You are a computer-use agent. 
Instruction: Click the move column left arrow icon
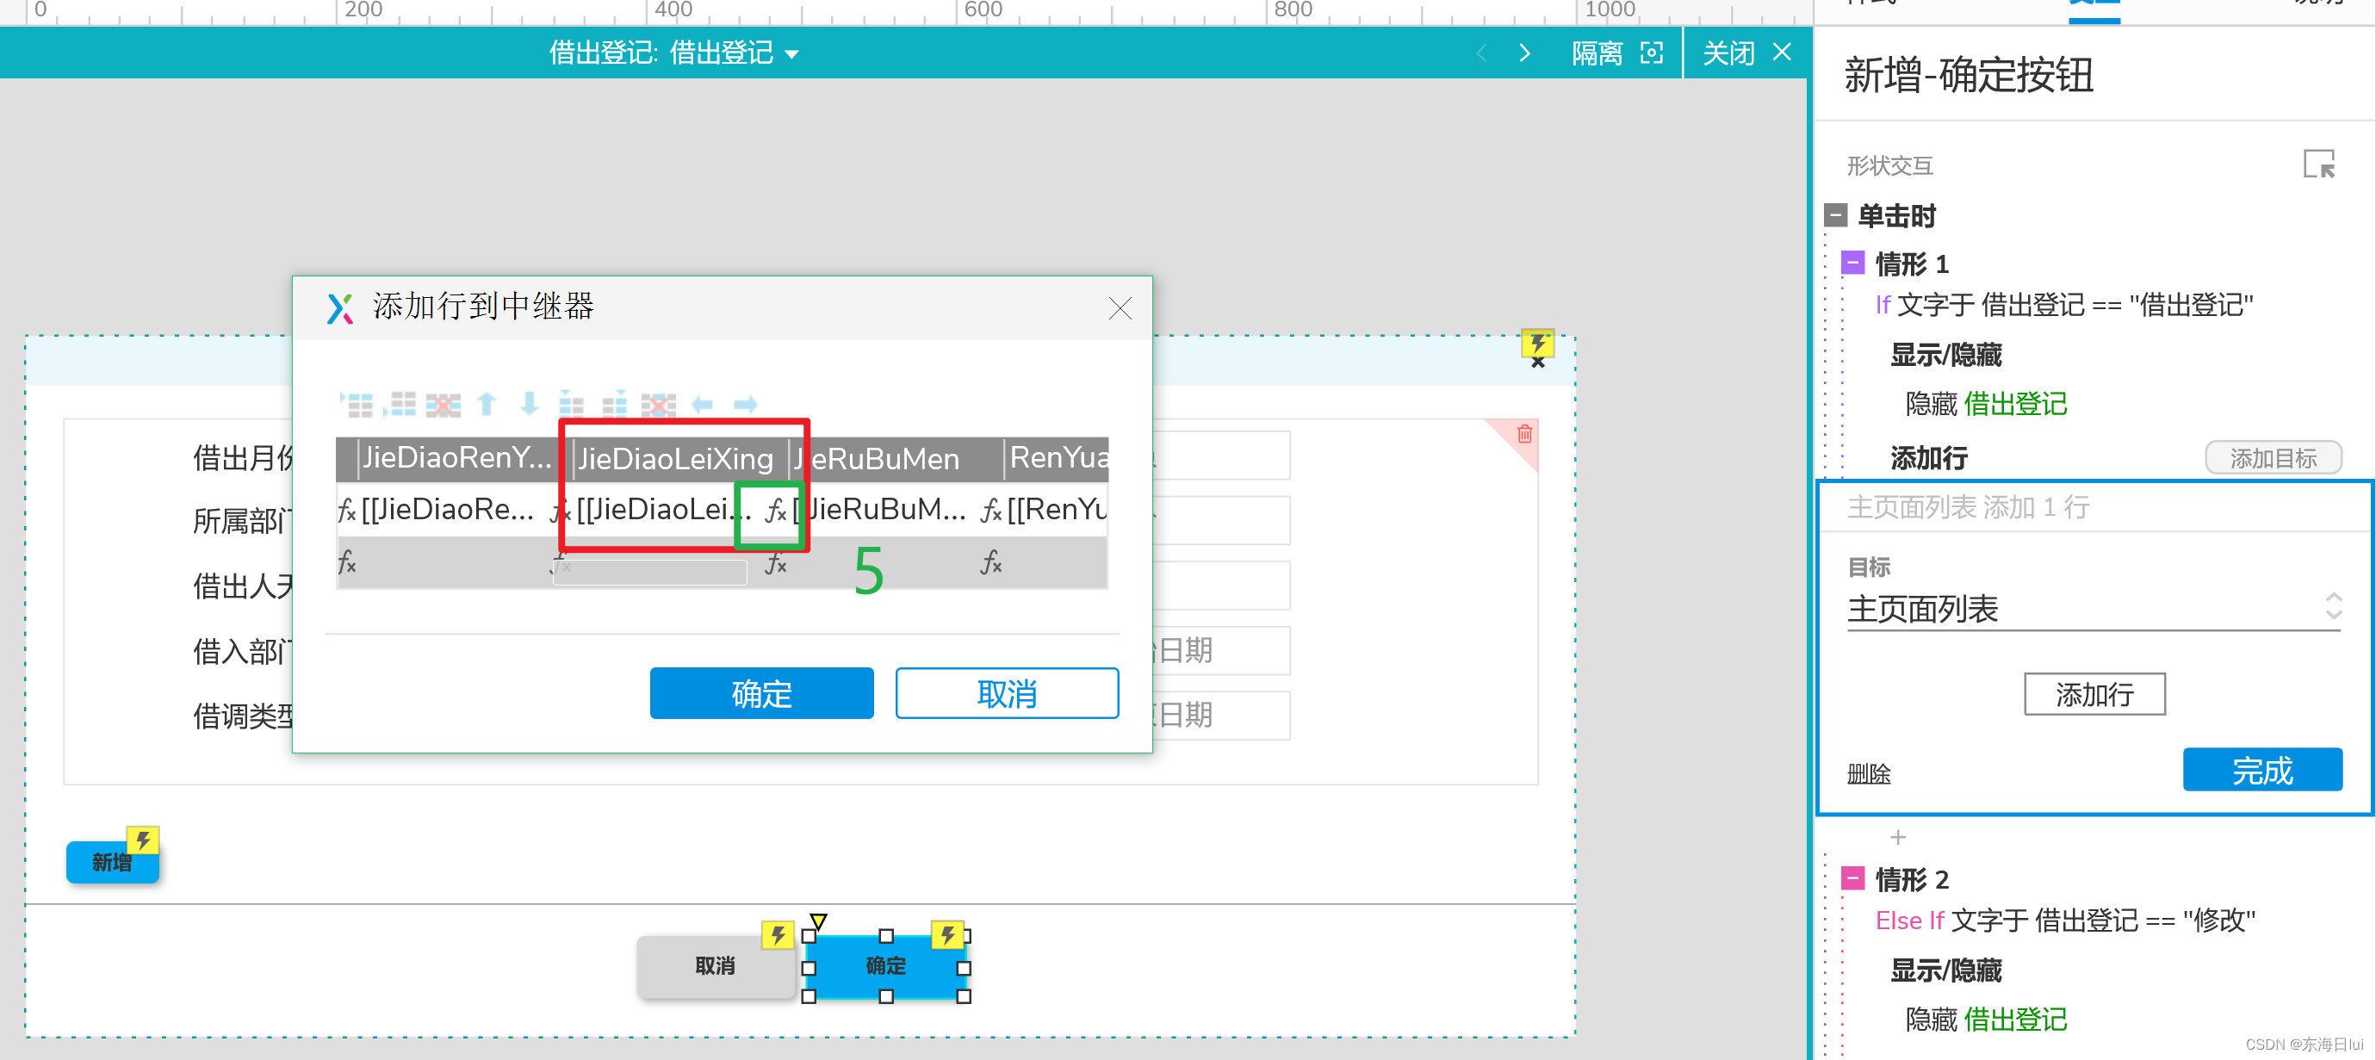click(x=702, y=404)
